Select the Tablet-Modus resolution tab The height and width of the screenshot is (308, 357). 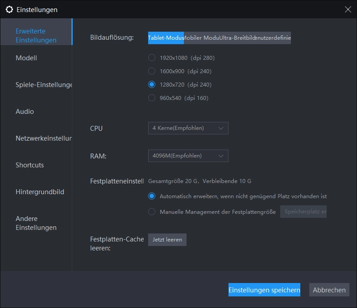(x=166, y=38)
